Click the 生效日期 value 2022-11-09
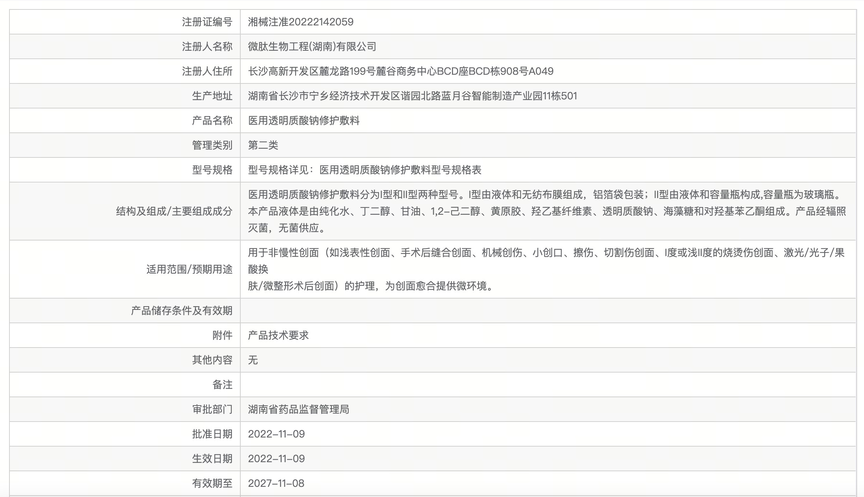The width and height of the screenshot is (864, 497). pyautogui.click(x=277, y=459)
